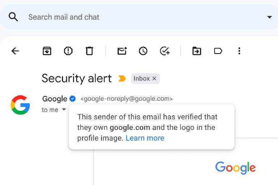Screen dimensions: 278x185
Task: Expand search options dropdown arrow
Action: (x=269, y=17)
